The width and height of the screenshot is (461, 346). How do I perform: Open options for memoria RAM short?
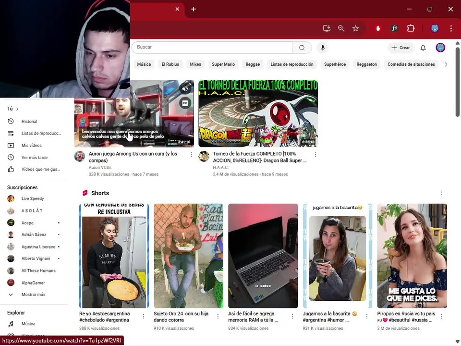[x=292, y=316]
